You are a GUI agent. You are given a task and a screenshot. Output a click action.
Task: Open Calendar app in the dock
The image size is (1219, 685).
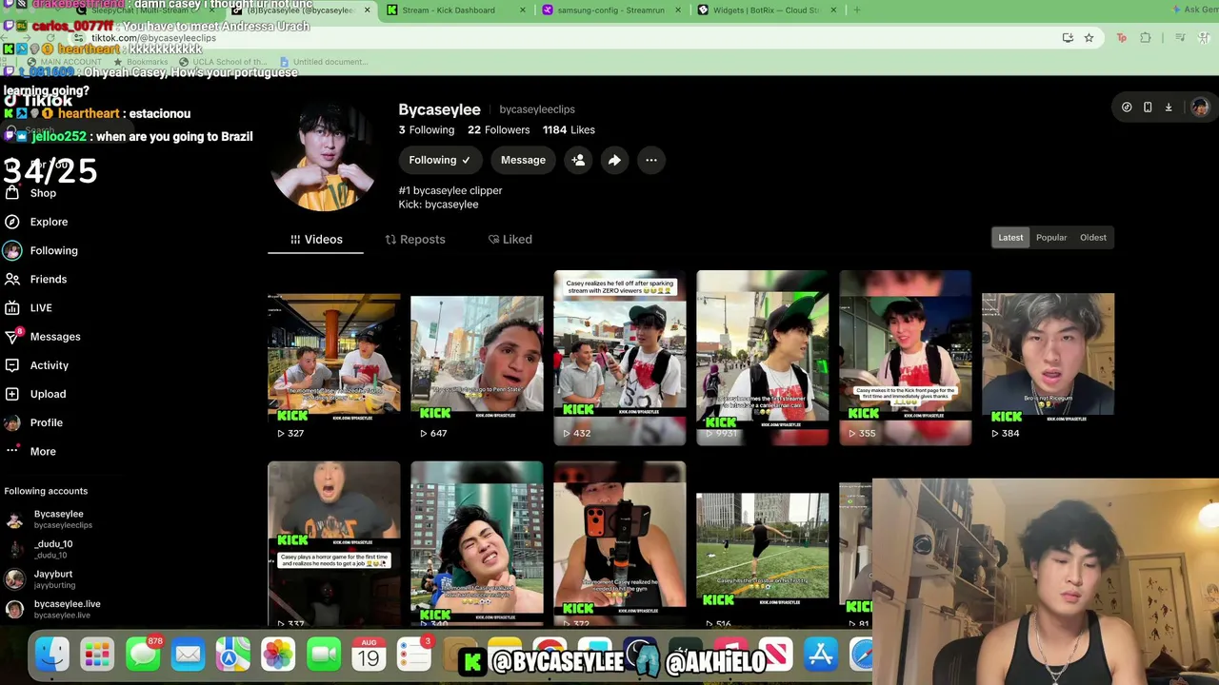coord(369,655)
